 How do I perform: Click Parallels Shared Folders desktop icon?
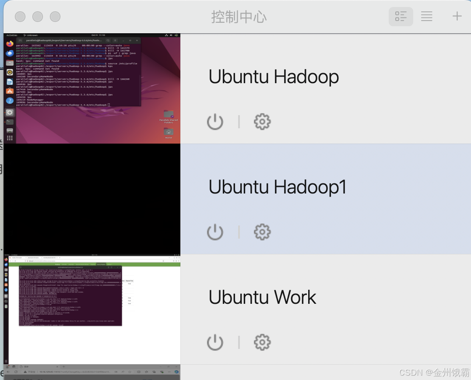click(169, 116)
